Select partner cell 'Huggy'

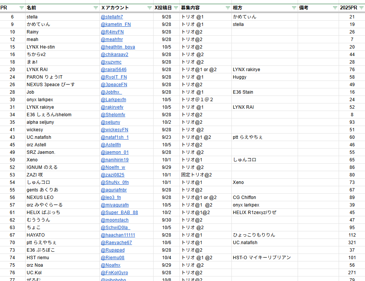point(265,77)
